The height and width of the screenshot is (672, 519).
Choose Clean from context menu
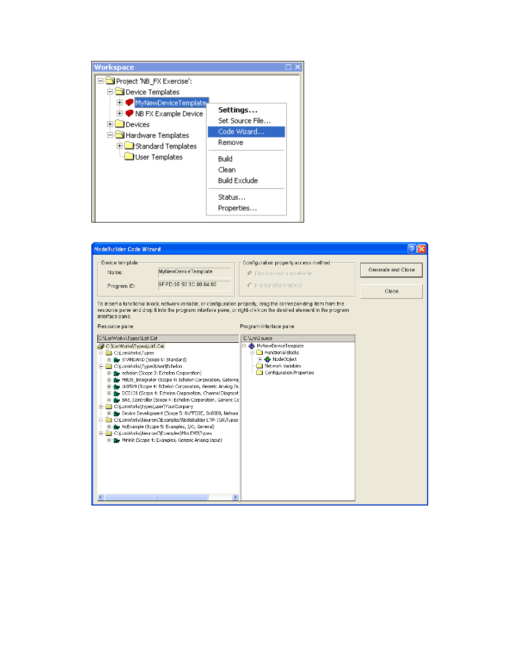(246, 170)
